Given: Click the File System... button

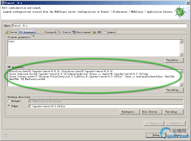Looking at the screenshot, I should click(152, 112).
